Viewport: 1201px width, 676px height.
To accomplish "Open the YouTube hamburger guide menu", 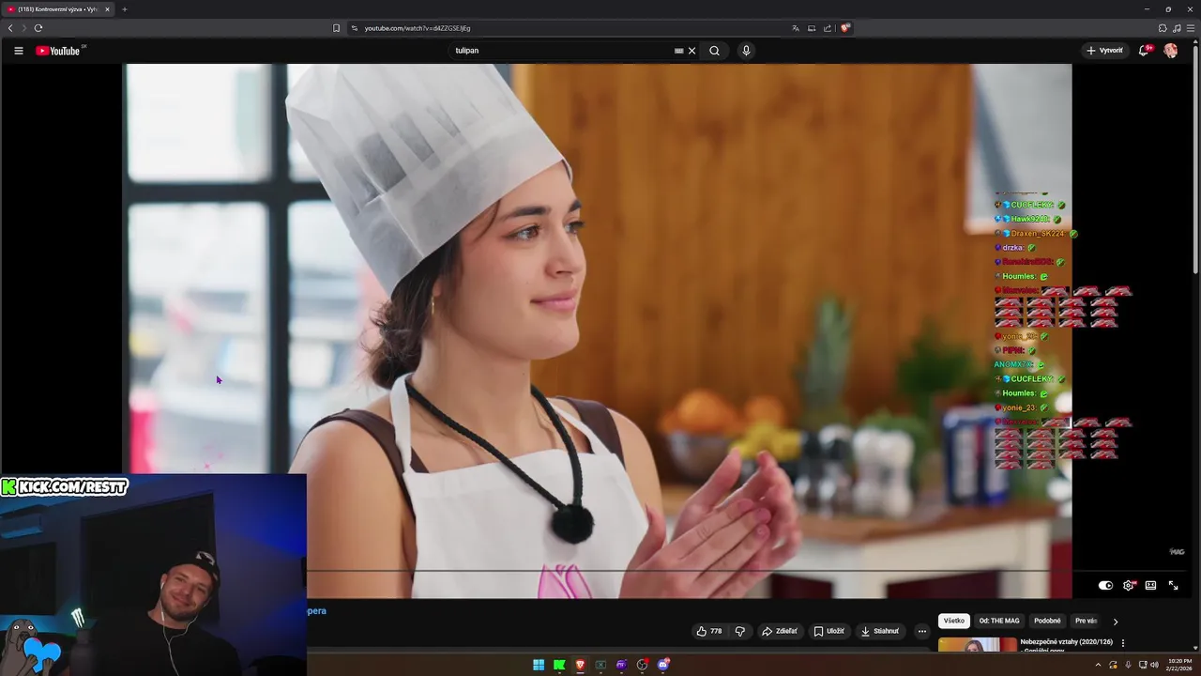I will point(18,51).
